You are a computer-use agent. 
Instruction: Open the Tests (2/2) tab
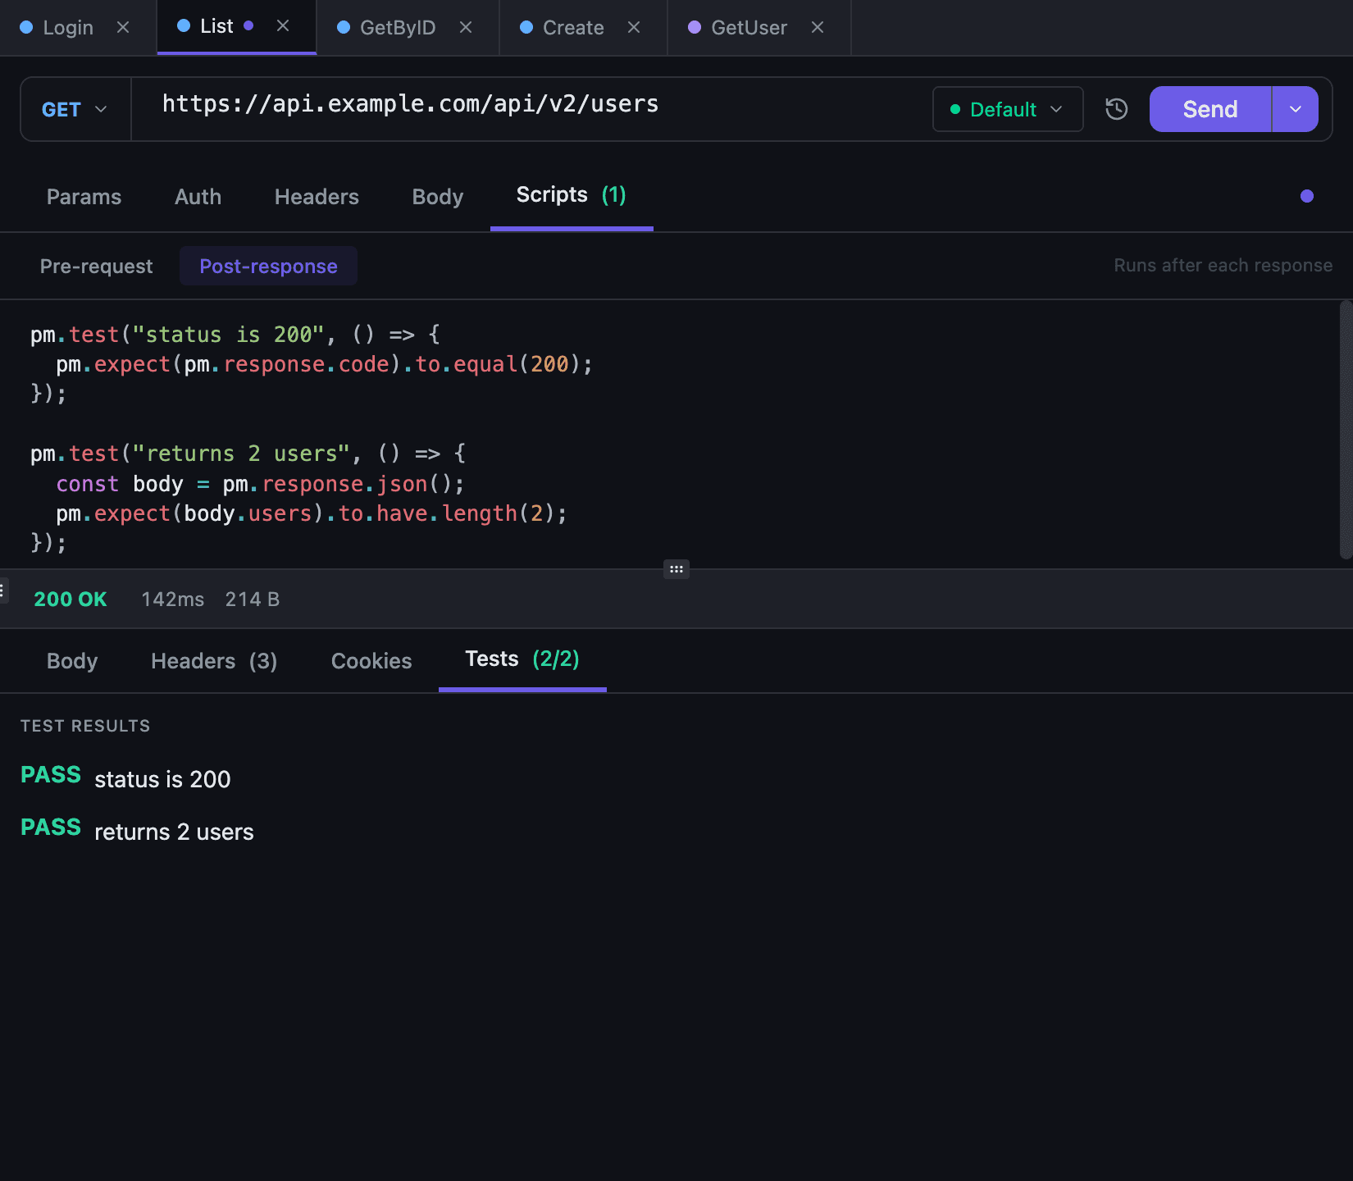point(522,659)
